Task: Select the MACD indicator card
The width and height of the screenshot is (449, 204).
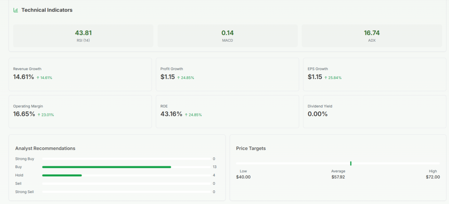Action: coord(228,36)
